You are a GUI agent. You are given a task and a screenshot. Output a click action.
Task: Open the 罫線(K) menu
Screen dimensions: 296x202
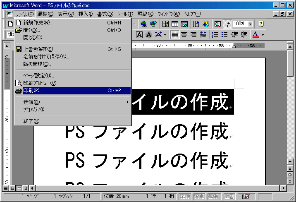(x=146, y=14)
